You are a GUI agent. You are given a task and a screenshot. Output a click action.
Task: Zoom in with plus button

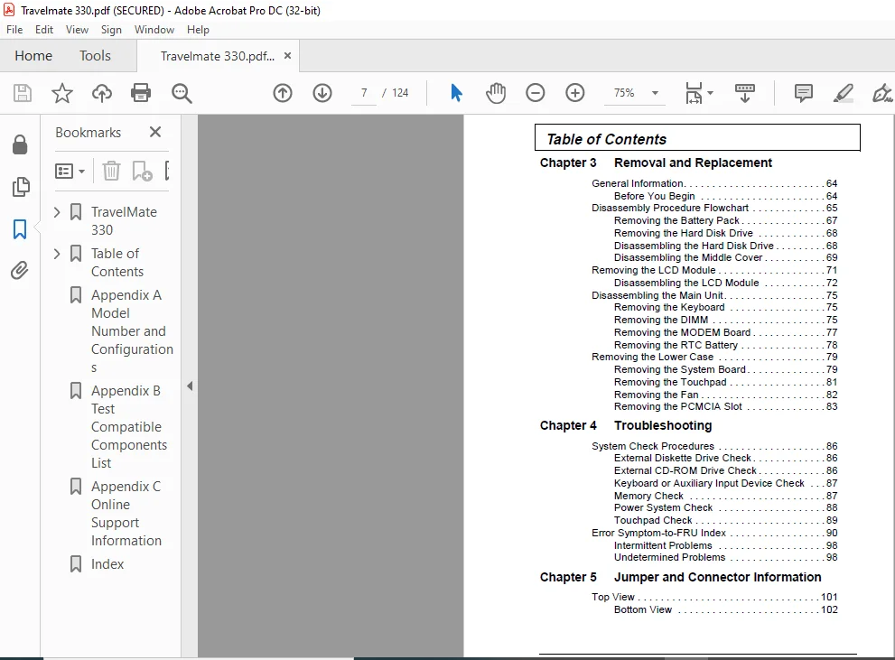pos(574,93)
